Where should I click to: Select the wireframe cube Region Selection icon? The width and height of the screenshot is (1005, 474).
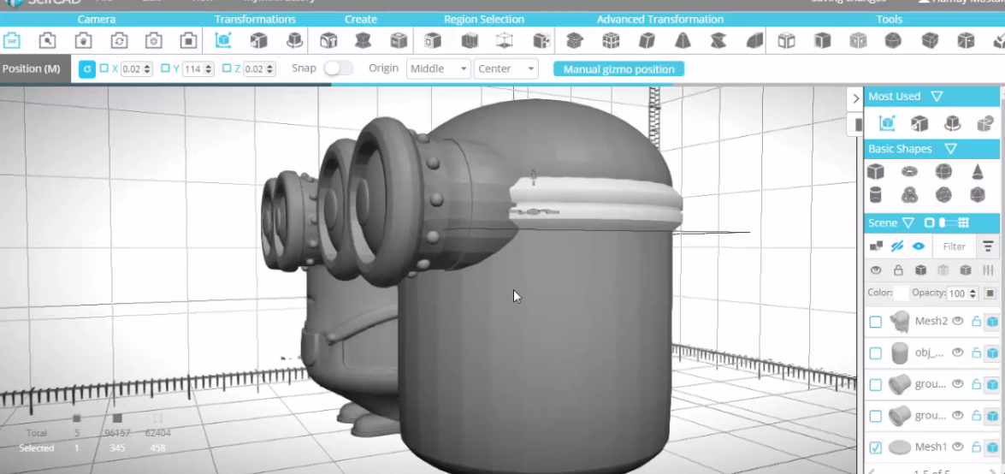[505, 41]
